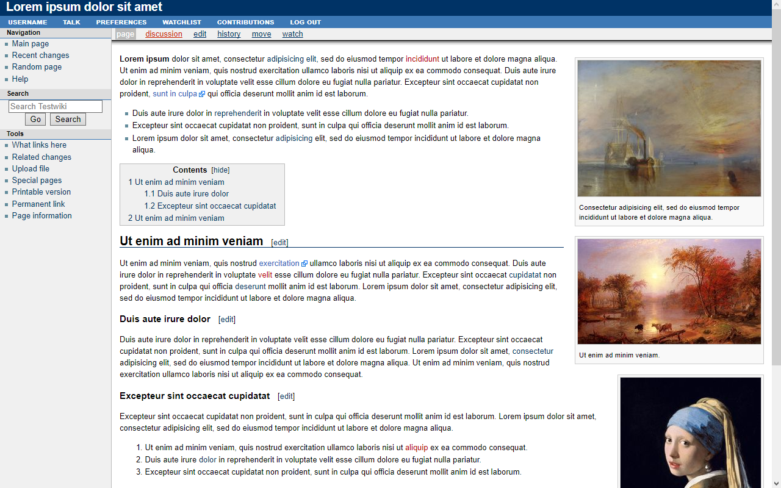The image size is (781, 488).
Task: Edit the 'Duis aute irure dolor' section
Action: pos(227,320)
